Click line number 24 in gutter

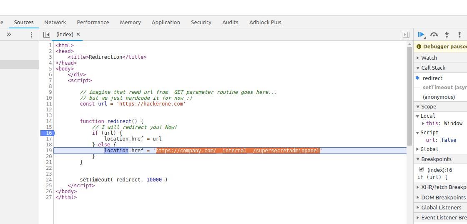(49, 180)
